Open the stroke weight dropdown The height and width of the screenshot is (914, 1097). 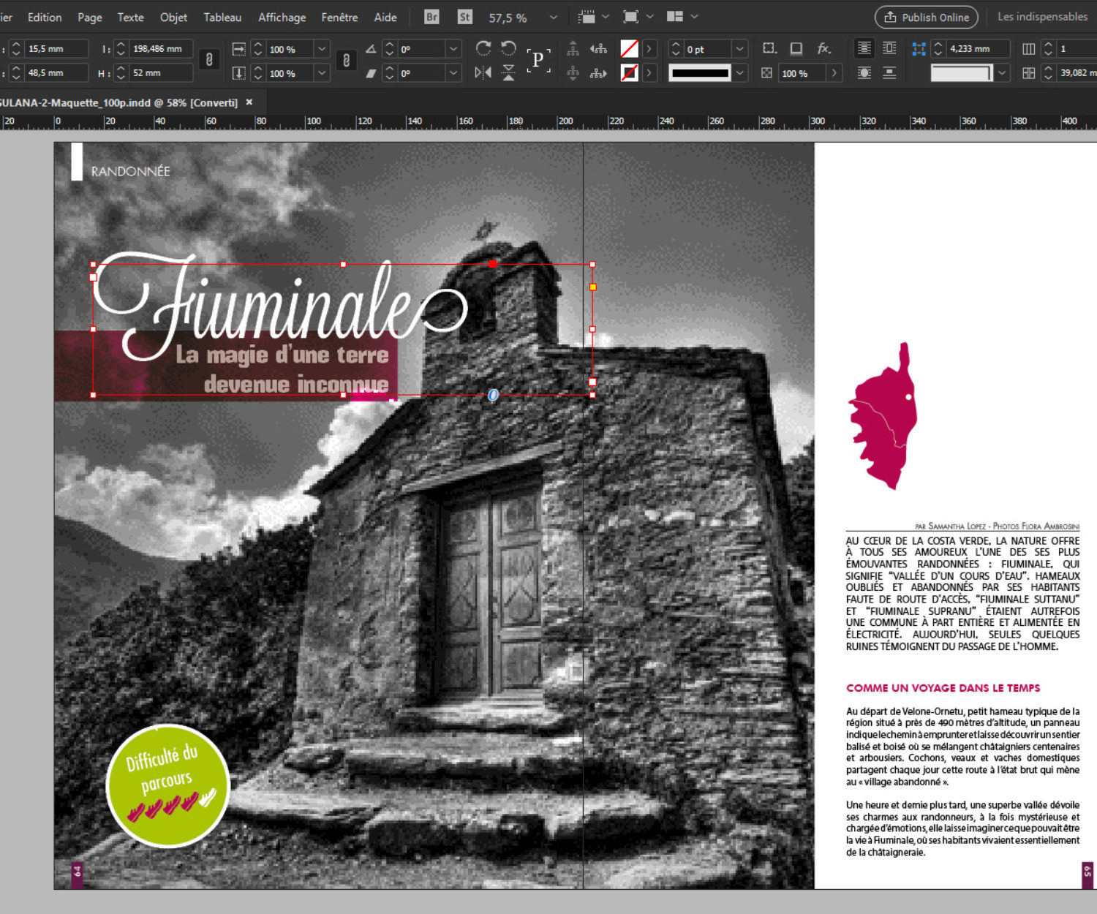point(740,49)
